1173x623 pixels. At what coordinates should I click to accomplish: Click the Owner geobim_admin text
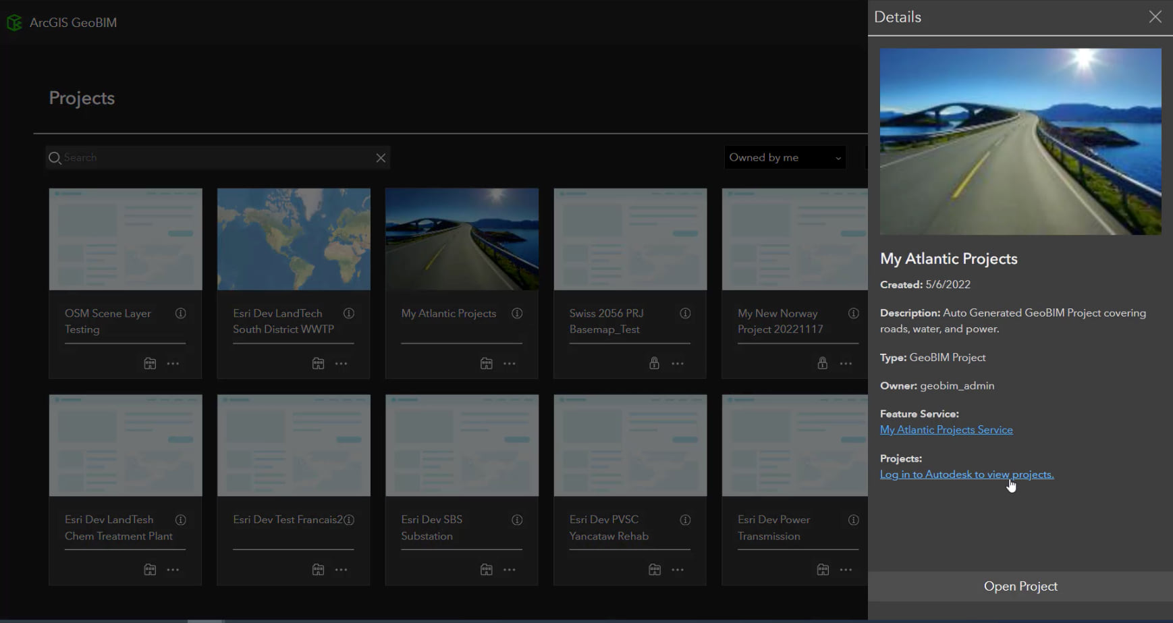coord(937,386)
